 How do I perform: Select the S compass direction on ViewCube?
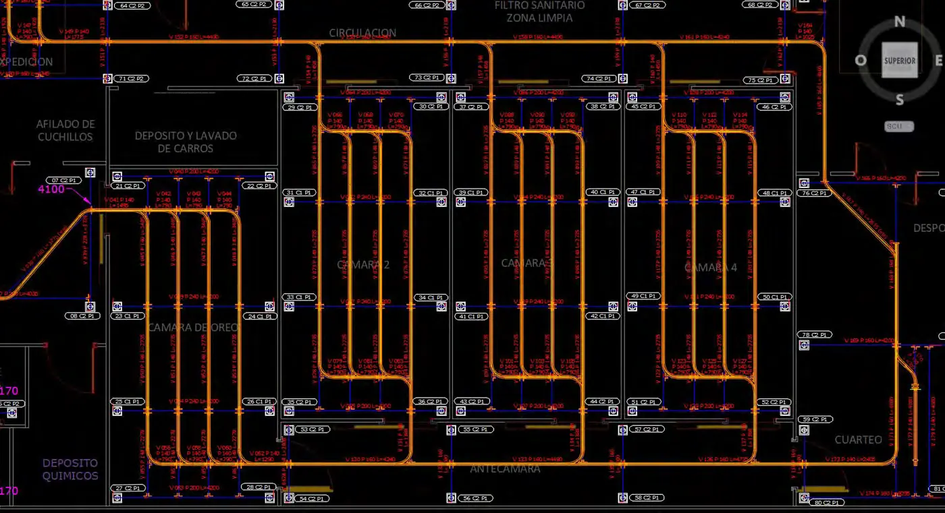pos(900,100)
